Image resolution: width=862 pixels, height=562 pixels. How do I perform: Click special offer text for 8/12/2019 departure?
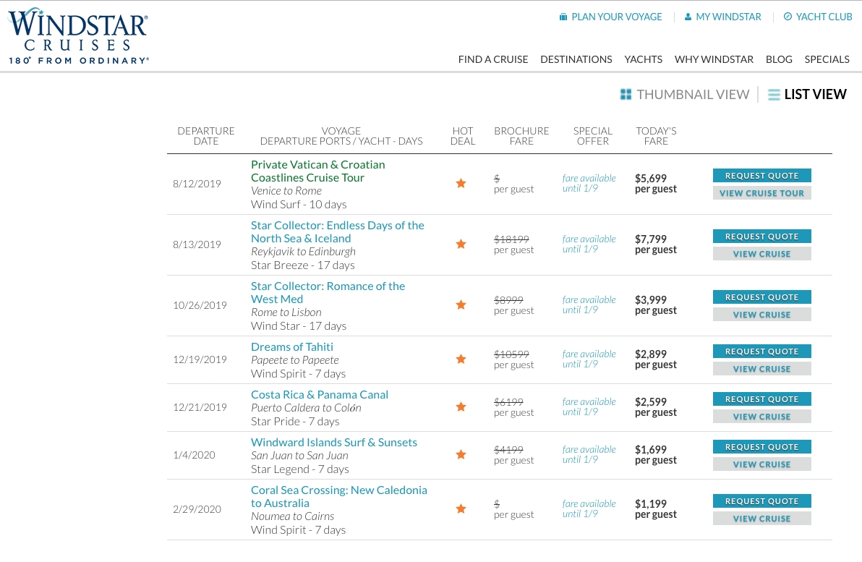(589, 183)
